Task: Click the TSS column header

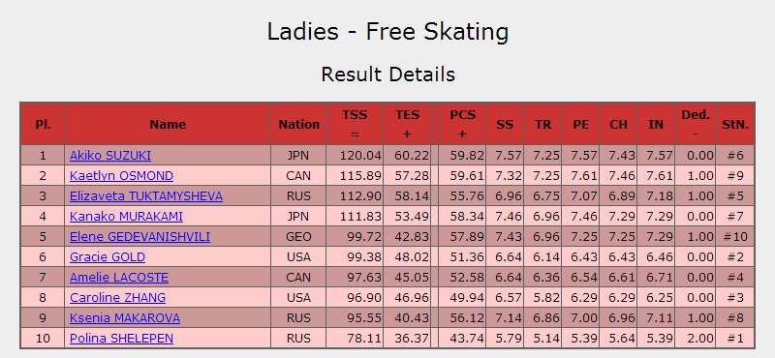Action: (x=355, y=124)
